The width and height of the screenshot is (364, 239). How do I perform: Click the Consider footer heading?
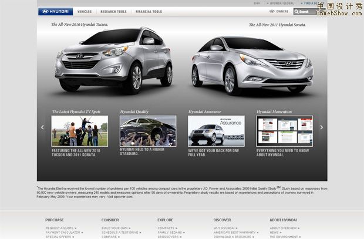[110, 220]
